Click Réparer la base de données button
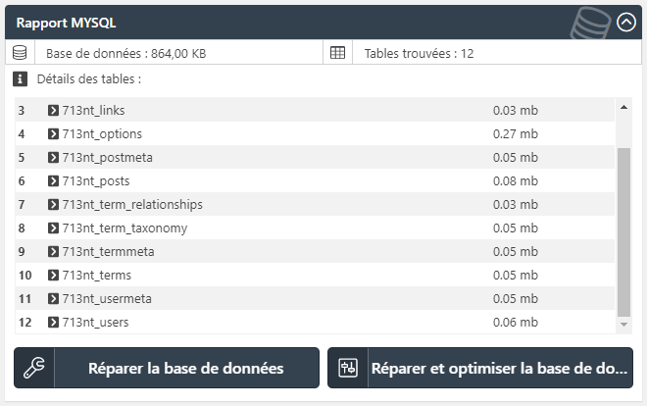 coord(167,368)
